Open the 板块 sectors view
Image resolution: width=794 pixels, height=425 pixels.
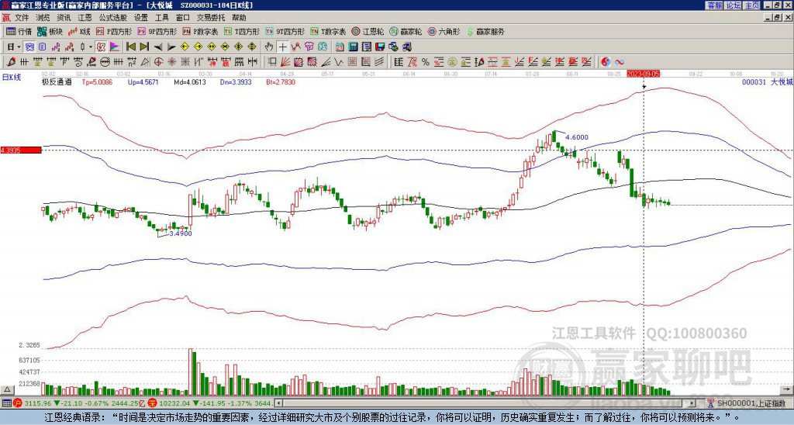pos(50,31)
